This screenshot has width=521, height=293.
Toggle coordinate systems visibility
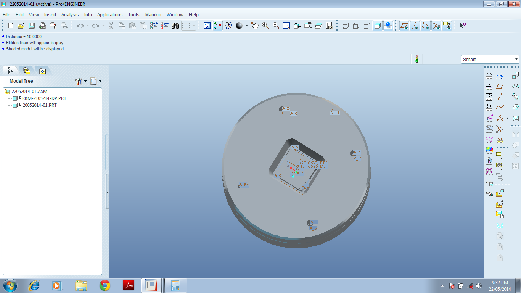[x=436, y=26]
